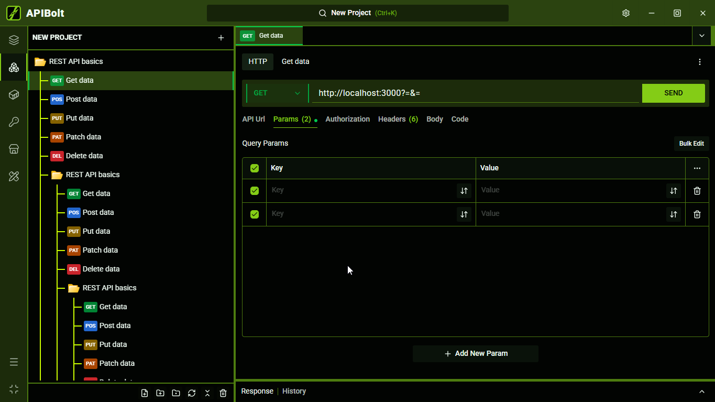Click Add New Param button
The height and width of the screenshot is (402, 715).
click(476, 354)
